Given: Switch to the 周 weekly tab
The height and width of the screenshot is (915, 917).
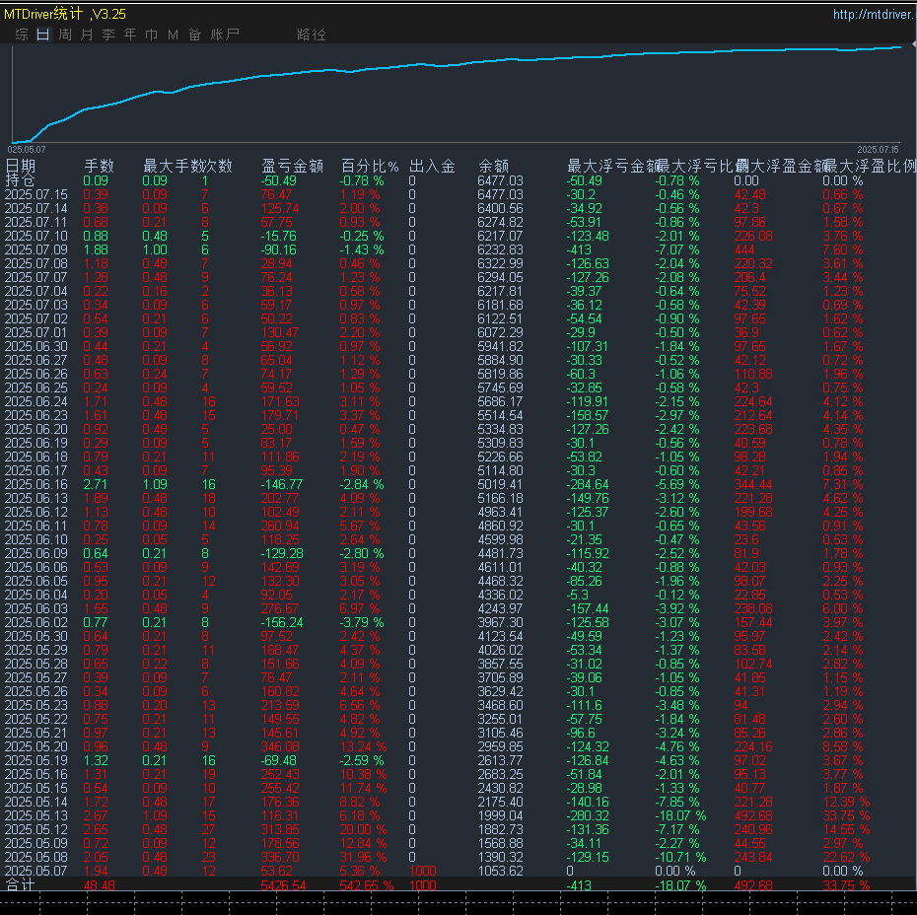Looking at the screenshot, I should (65, 35).
